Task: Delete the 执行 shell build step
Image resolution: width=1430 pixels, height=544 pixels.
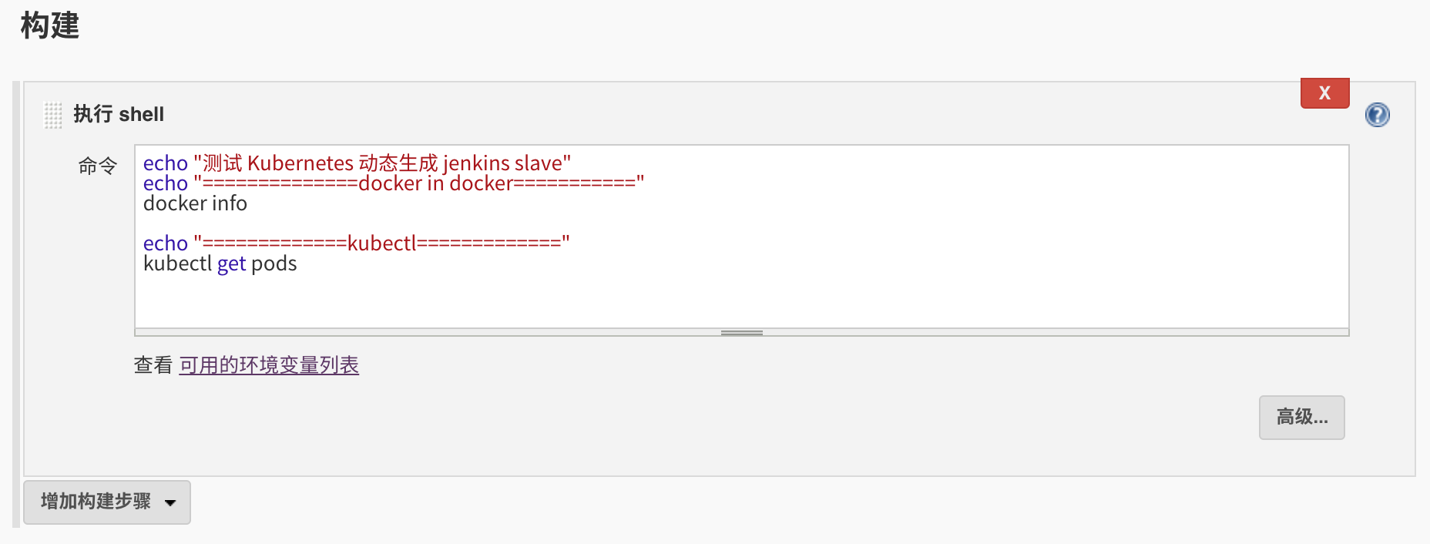Action: 1324,93
